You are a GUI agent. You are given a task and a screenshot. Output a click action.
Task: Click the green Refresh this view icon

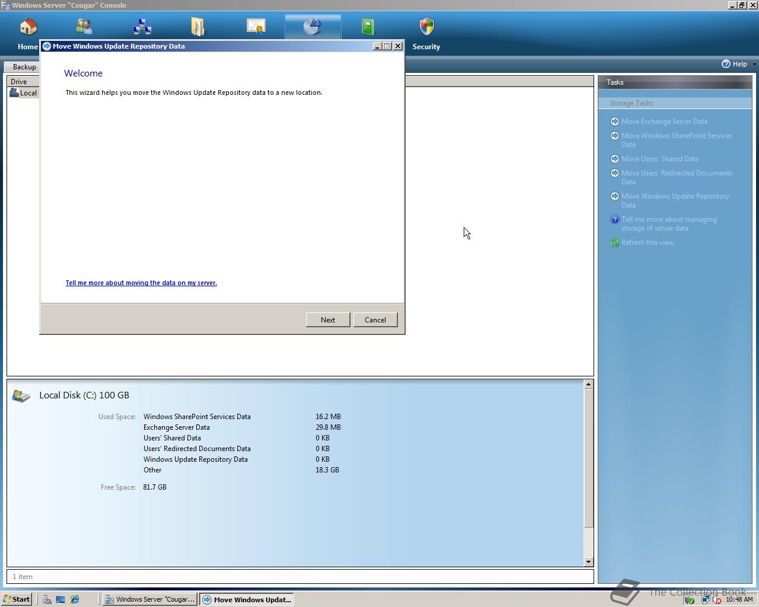point(615,242)
